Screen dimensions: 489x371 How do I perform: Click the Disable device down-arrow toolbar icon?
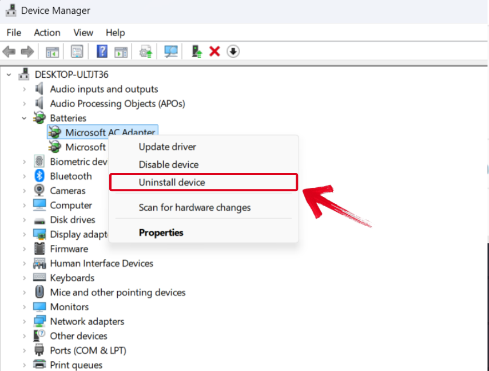click(233, 52)
